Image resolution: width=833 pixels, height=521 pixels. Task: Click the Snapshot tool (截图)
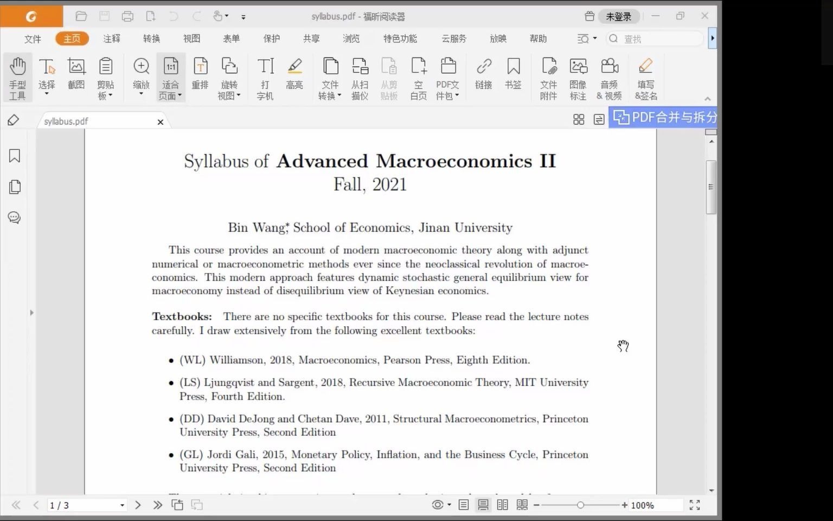76,73
